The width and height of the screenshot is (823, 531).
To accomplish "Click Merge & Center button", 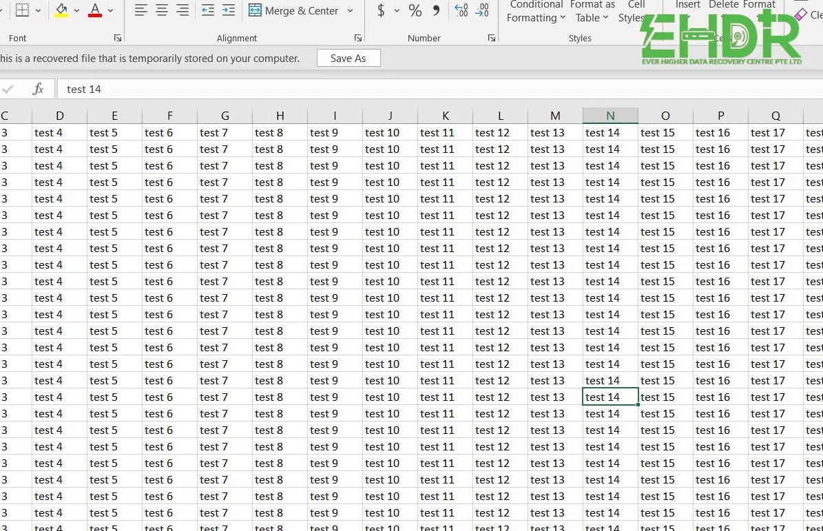I will pyautogui.click(x=293, y=11).
